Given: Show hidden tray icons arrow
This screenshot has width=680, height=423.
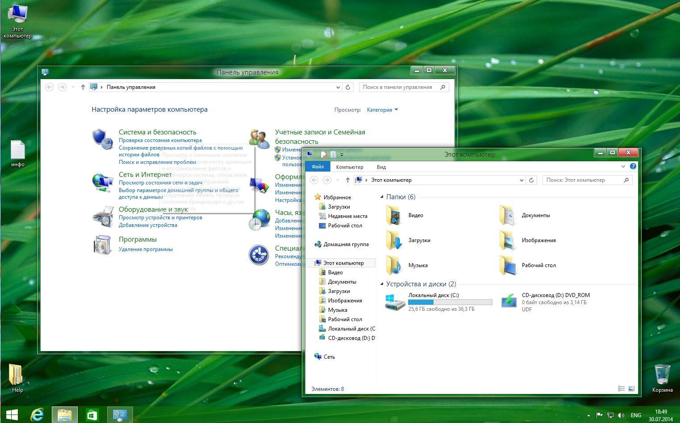Looking at the screenshot, I should (x=588, y=415).
